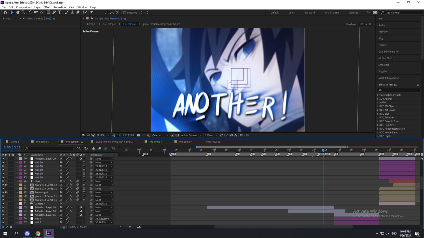Open the Wiggler panel
Screen dimensions: 424x238
pos(382,71)
